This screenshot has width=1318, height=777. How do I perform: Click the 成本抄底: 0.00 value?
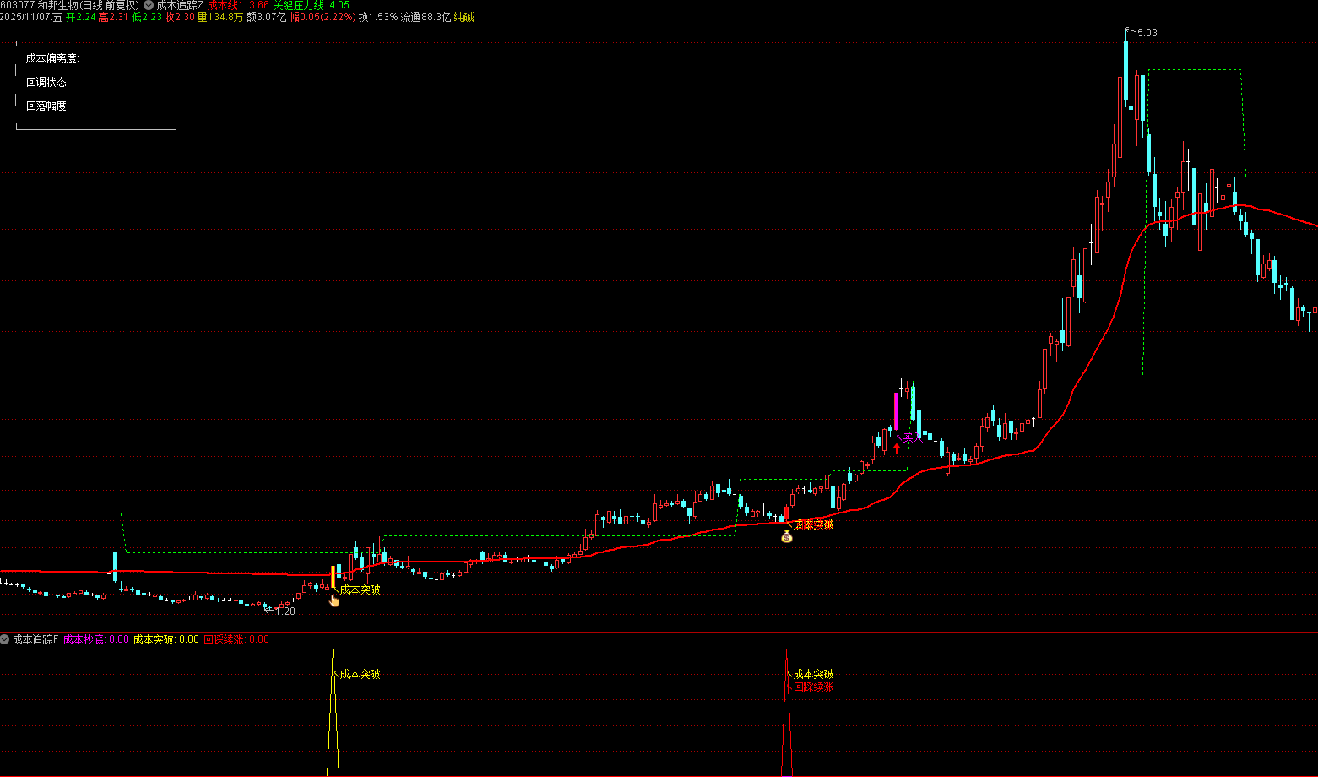pyautogui.click(x=95, y=639)
